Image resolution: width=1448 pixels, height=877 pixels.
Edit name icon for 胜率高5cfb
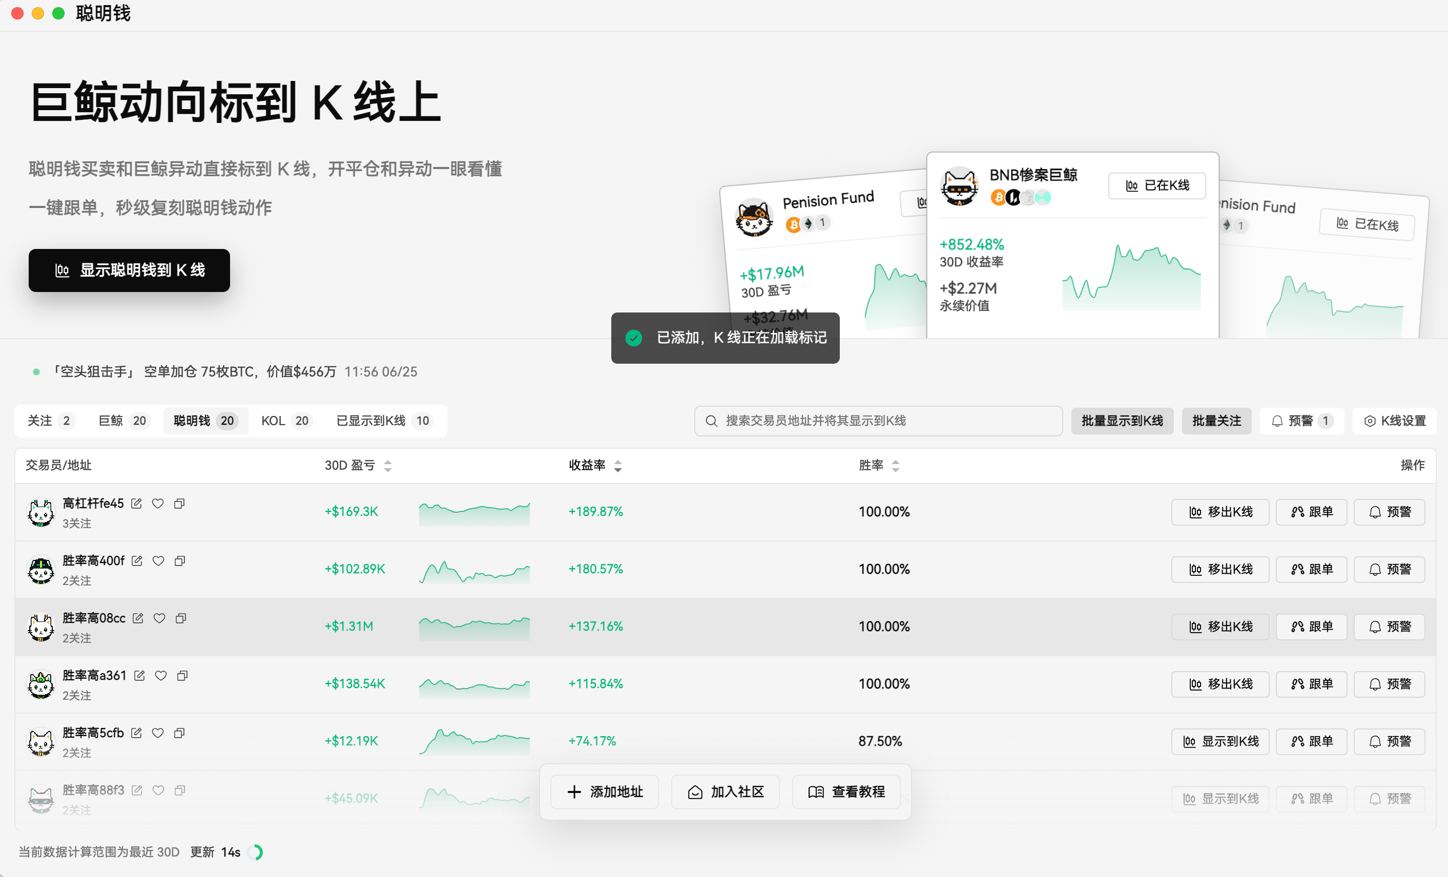(136, 733)
